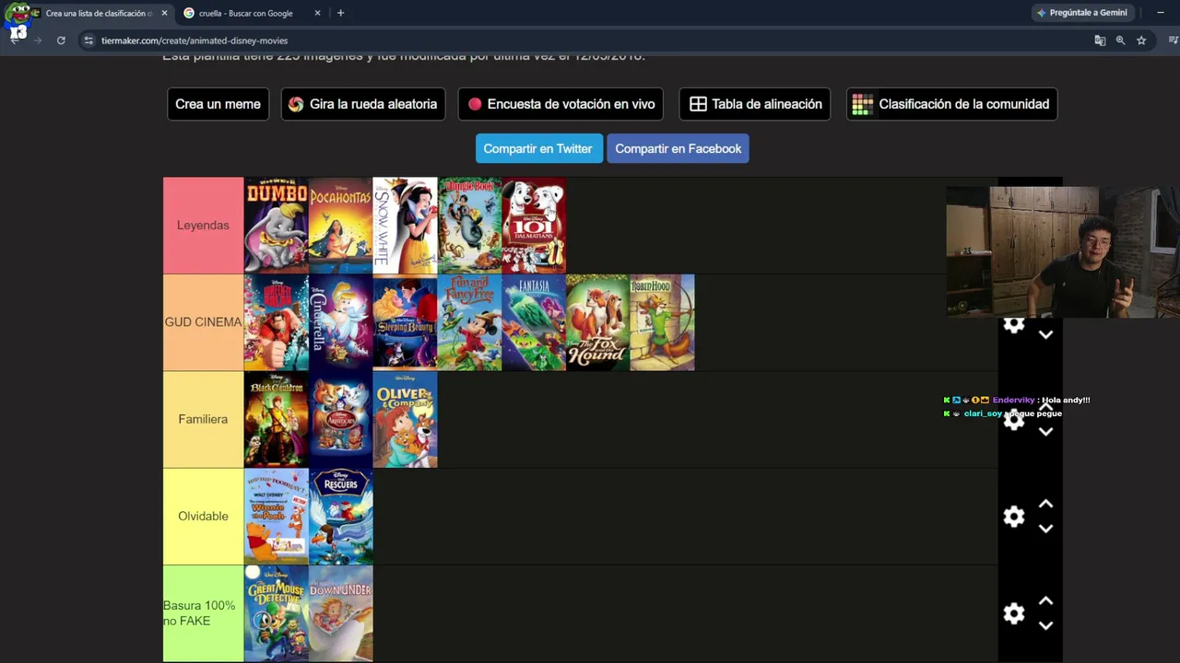This screenshot has width=1180, height=663.
Task: Select the Oliver & Company poster
Action: pos(405,419)
